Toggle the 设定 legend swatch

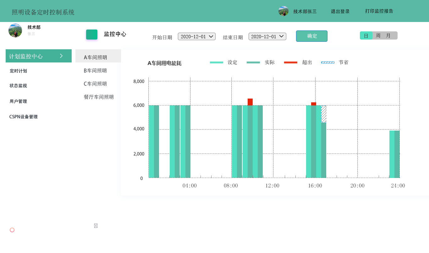tap(217, 62)
